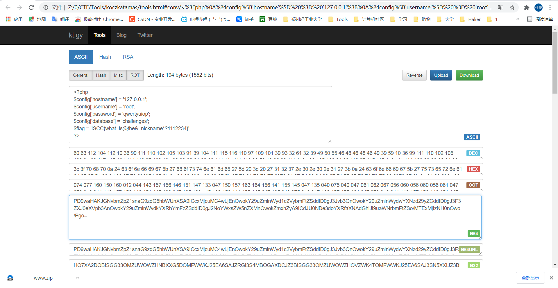558x288 pixels.
Task: Open the 知乎 bookmark
Action: pos(245,19)
